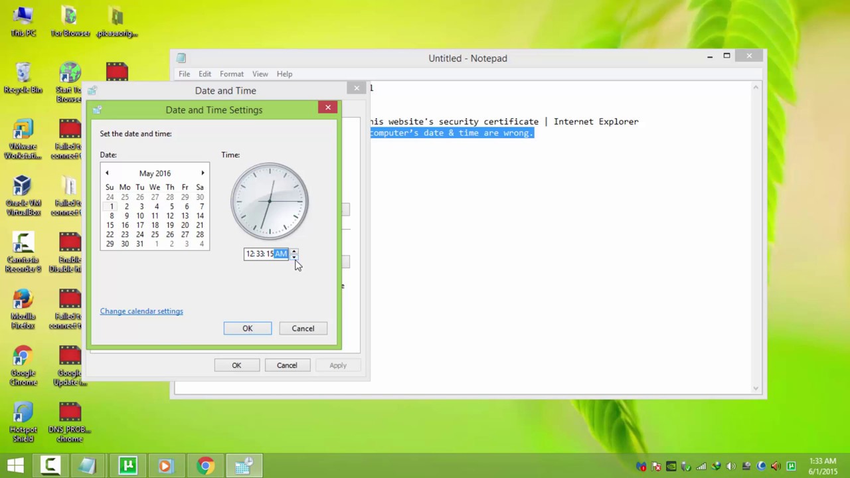Click the time field showing 12:33:15 AM
Image resolution: width=850 pixels, height=478 pixels.
pyautogui.click(x=266, y=254)
